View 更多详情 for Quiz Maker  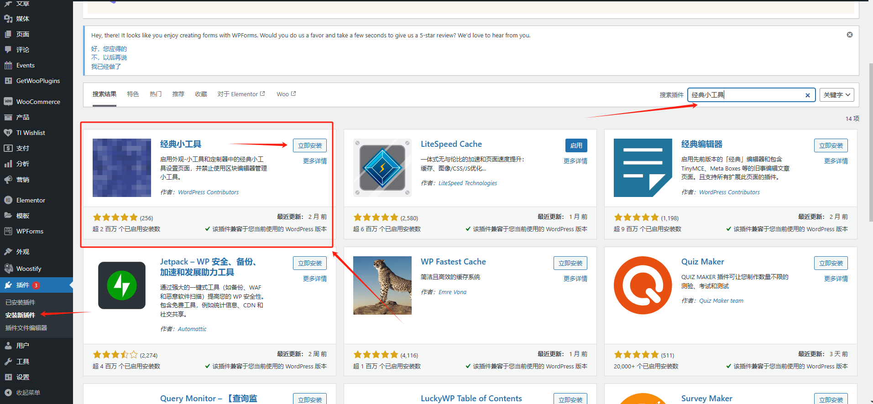click(836, 279)
